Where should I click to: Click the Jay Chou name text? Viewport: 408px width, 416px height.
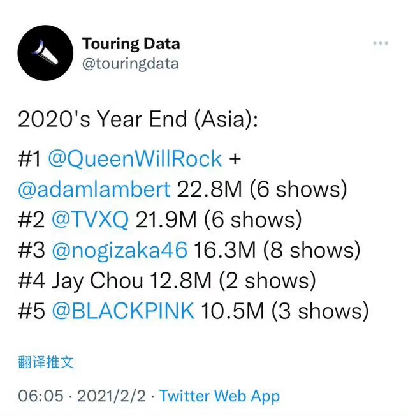[98, 281]
